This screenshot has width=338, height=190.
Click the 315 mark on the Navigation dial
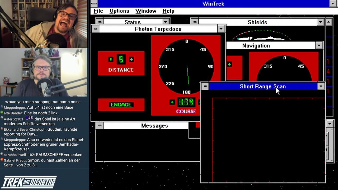268,66
